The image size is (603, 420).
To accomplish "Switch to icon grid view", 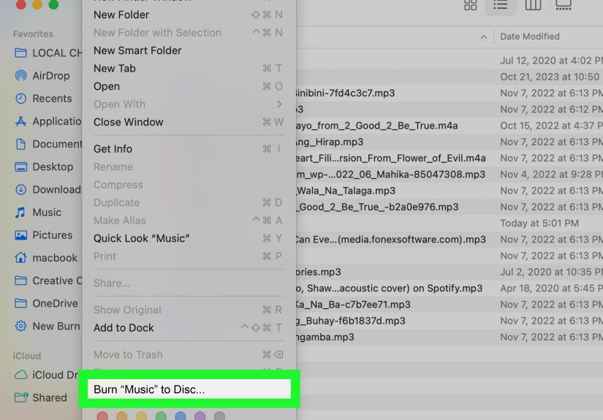I will [470, 4].
